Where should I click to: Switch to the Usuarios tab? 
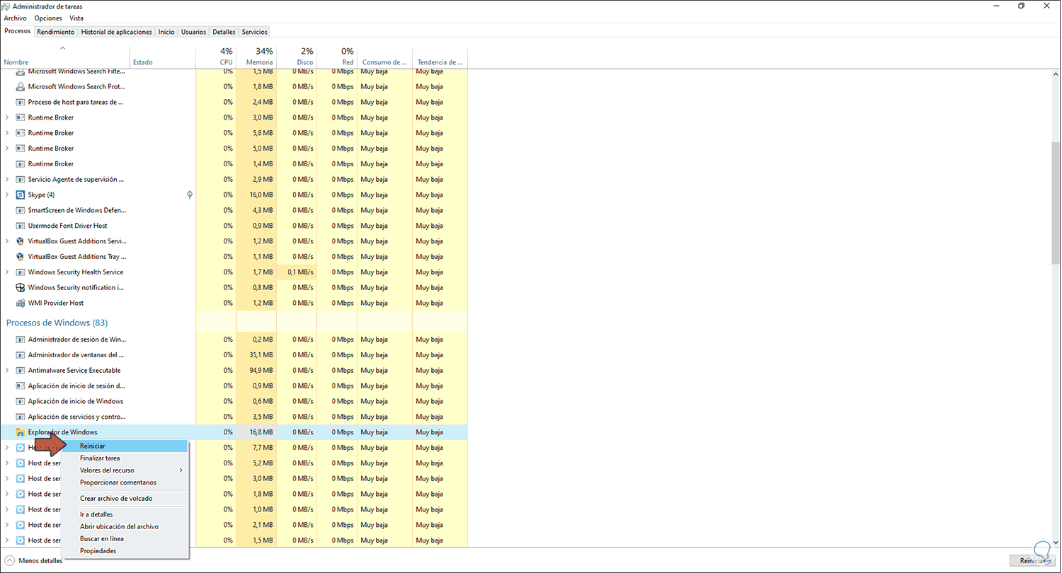[193, 32]
